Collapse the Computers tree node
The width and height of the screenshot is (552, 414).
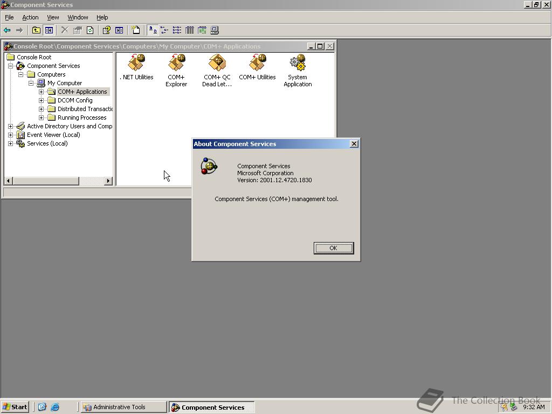(x=21, y=74)
